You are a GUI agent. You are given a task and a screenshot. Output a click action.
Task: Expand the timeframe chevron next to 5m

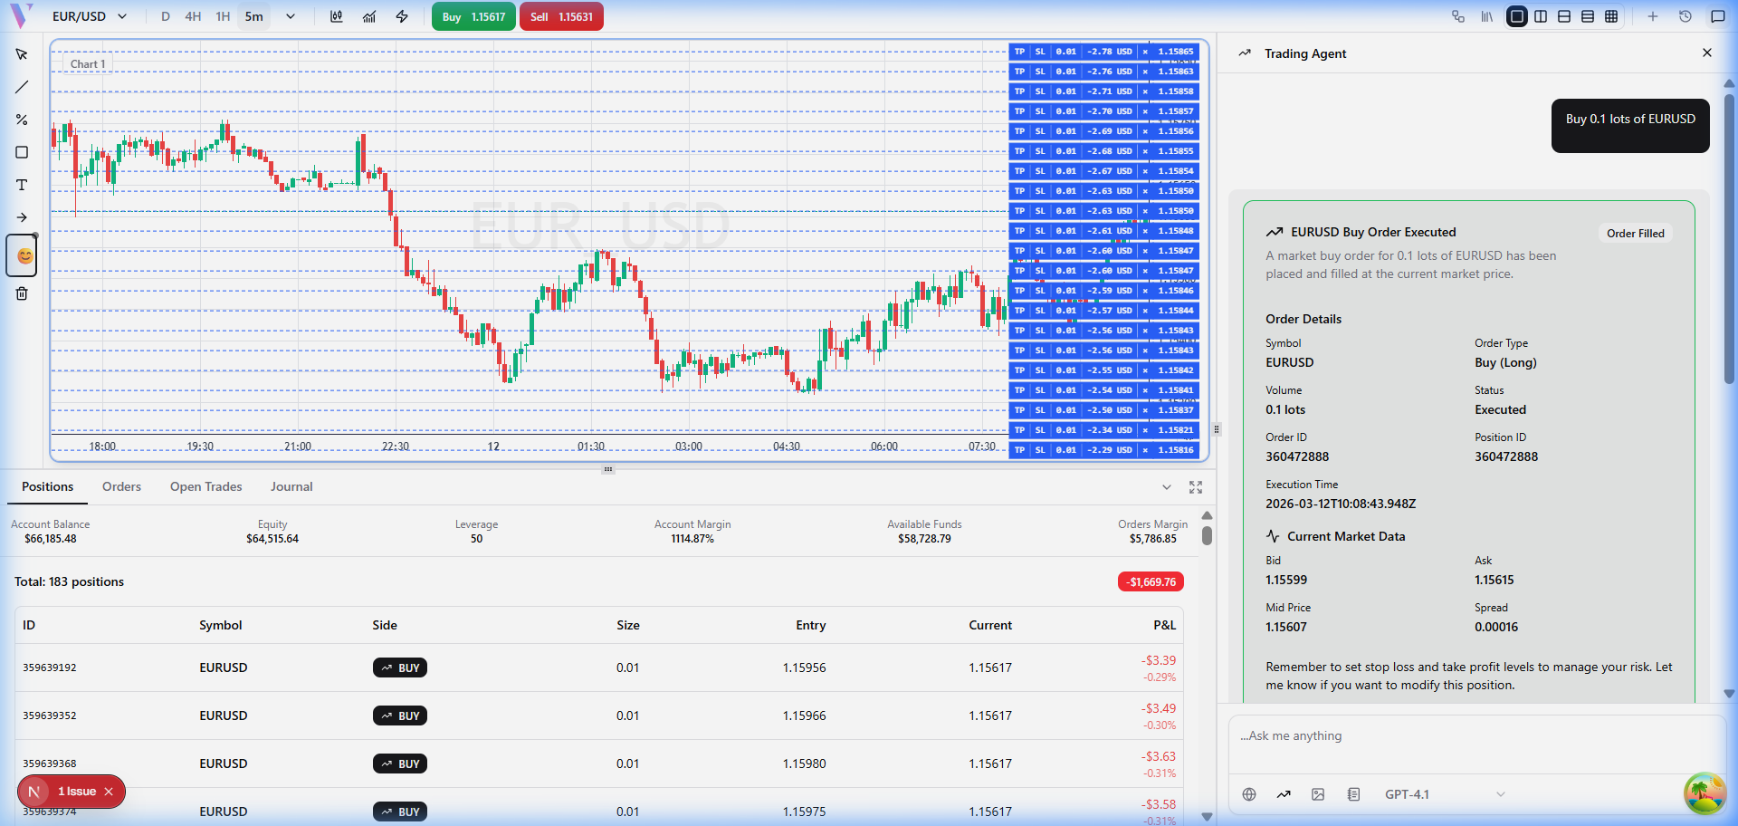click(291, 16)
